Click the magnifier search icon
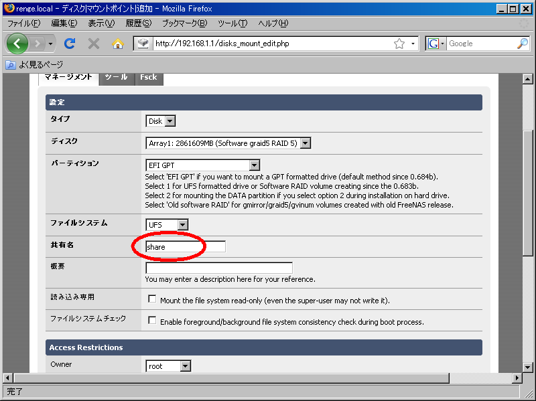The height and width of the screenshot is (401, 536). pos(523,44)
